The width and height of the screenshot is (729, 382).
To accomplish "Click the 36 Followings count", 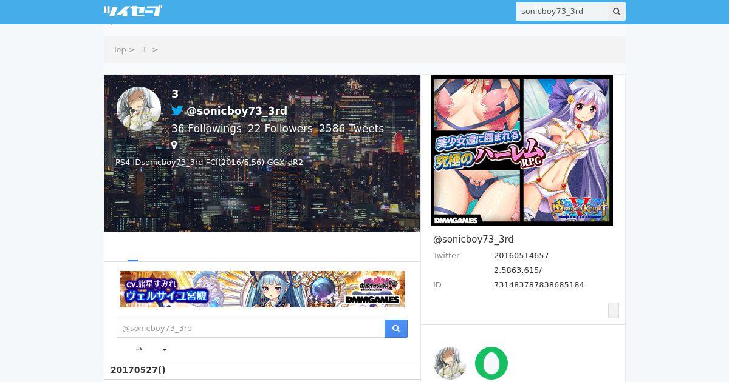I will 207,129.
